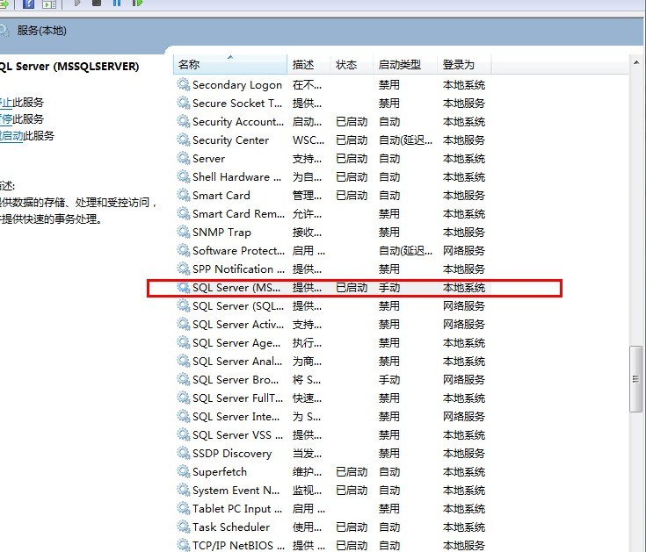Click the gear icon for SPP Notification
This screenshot has width=646, height=552.
pyautogui.click(x=184, y=269)
